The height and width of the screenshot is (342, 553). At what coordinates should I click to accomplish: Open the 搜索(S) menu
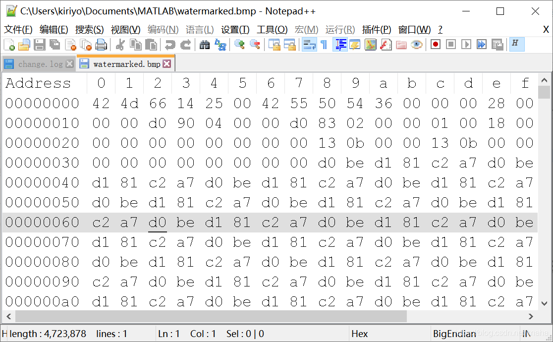click(89, 30)
